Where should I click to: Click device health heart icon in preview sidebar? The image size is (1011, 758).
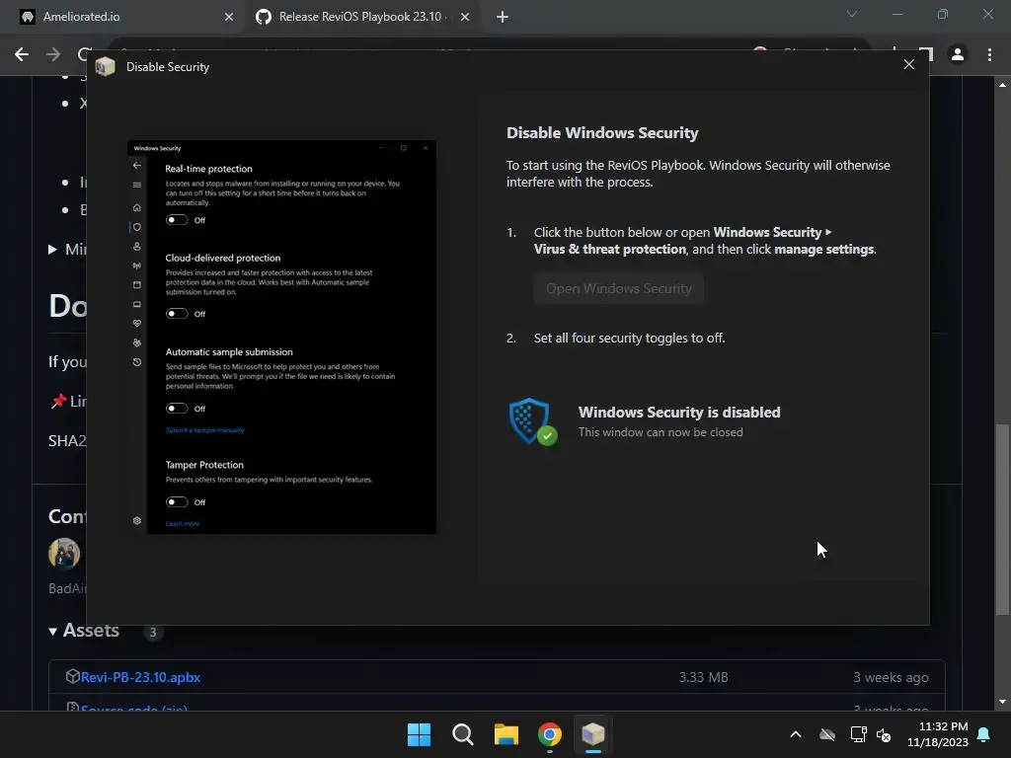136,324
